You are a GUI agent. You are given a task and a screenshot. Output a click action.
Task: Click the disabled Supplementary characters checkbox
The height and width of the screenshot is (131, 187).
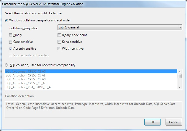tap(10, 55)
